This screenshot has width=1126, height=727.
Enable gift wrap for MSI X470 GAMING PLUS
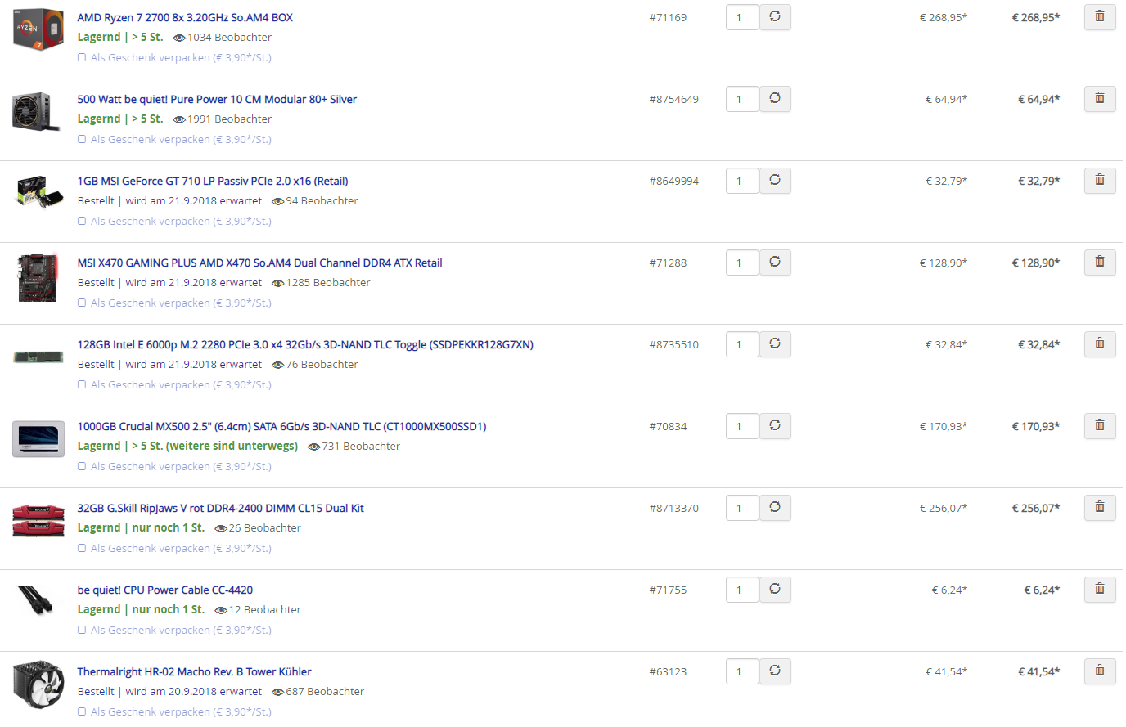point(82,303)
